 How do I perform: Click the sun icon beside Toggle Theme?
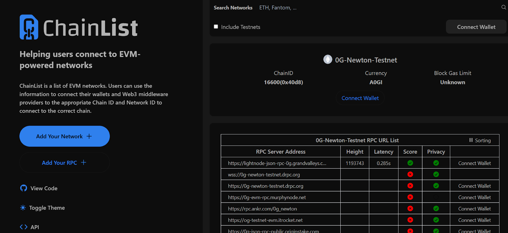(23, 208)
